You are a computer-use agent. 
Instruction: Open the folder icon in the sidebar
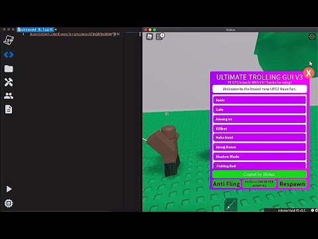pyautogui.click(x=9, y=68)
